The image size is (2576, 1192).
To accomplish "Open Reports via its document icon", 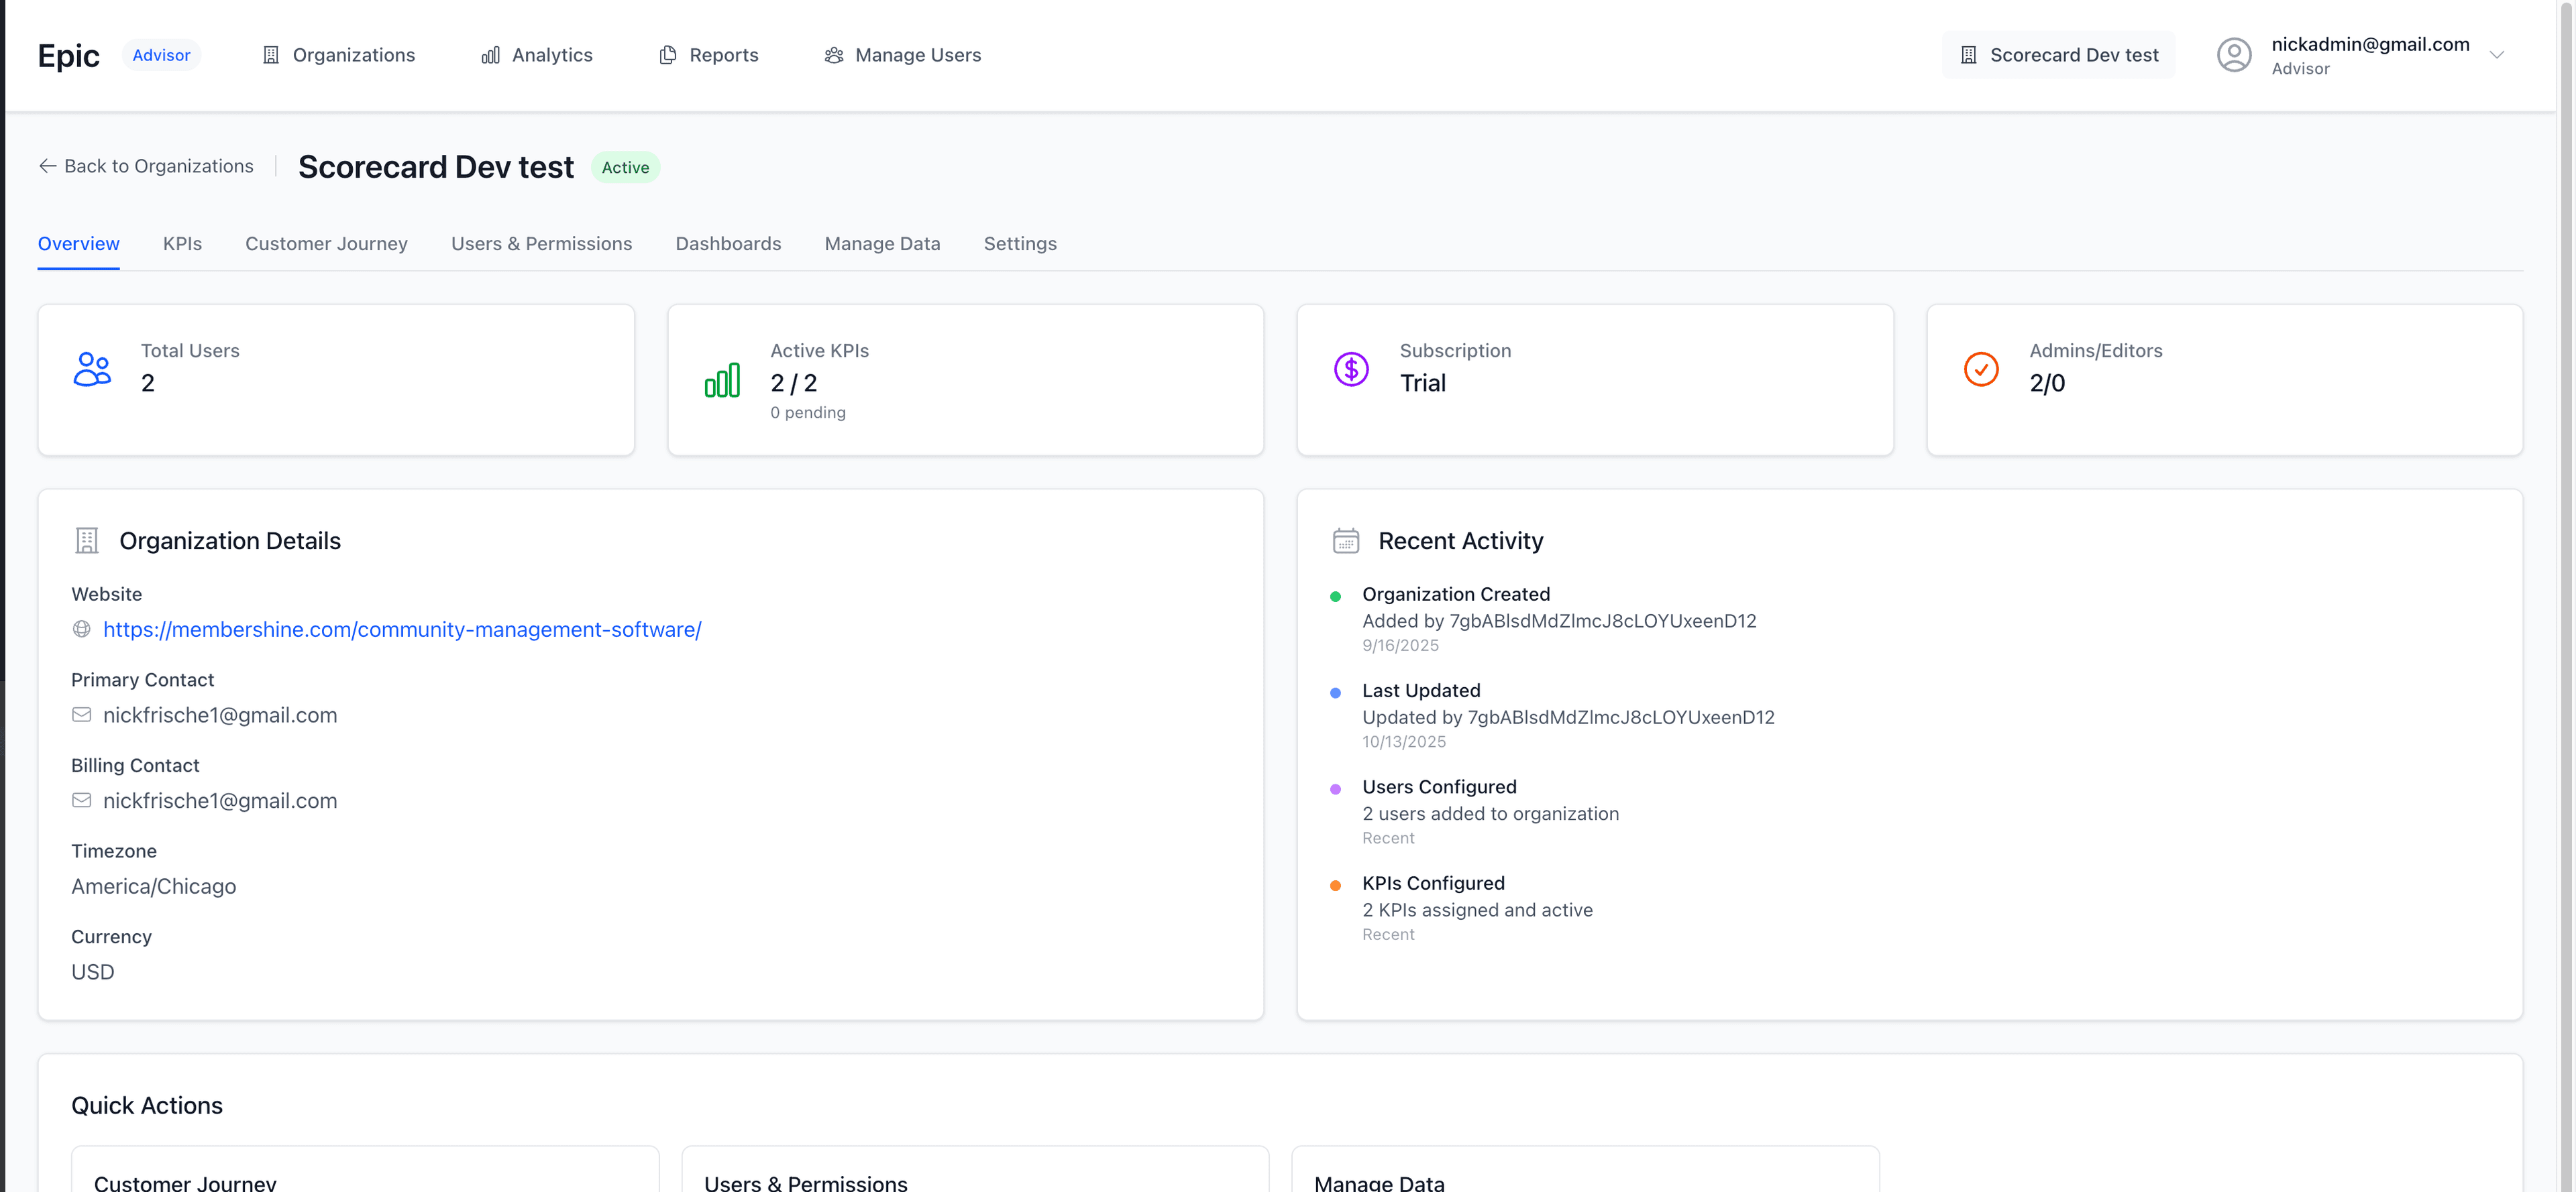I will coord(667,55).
